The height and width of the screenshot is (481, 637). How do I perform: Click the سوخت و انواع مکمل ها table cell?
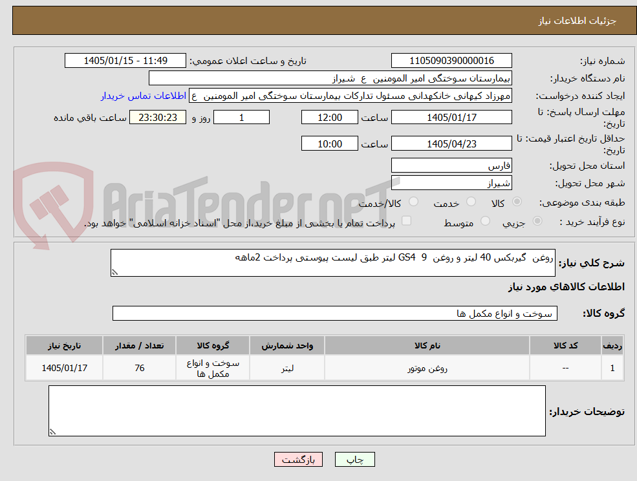pyautogui.click(x=213, y=368)
